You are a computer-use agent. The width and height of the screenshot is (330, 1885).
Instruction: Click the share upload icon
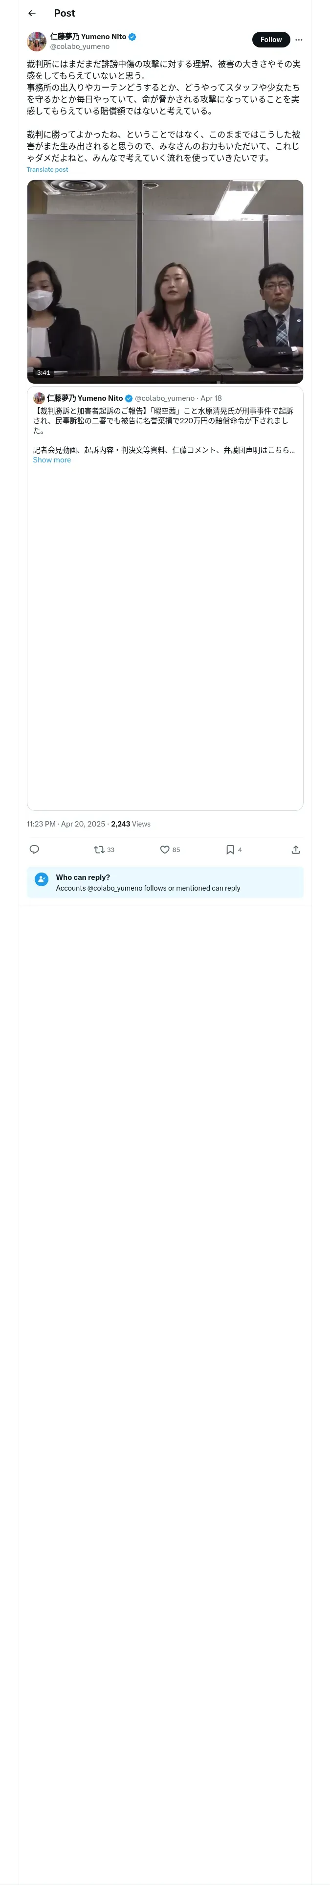pyautogui.click(x=296, y=850)
